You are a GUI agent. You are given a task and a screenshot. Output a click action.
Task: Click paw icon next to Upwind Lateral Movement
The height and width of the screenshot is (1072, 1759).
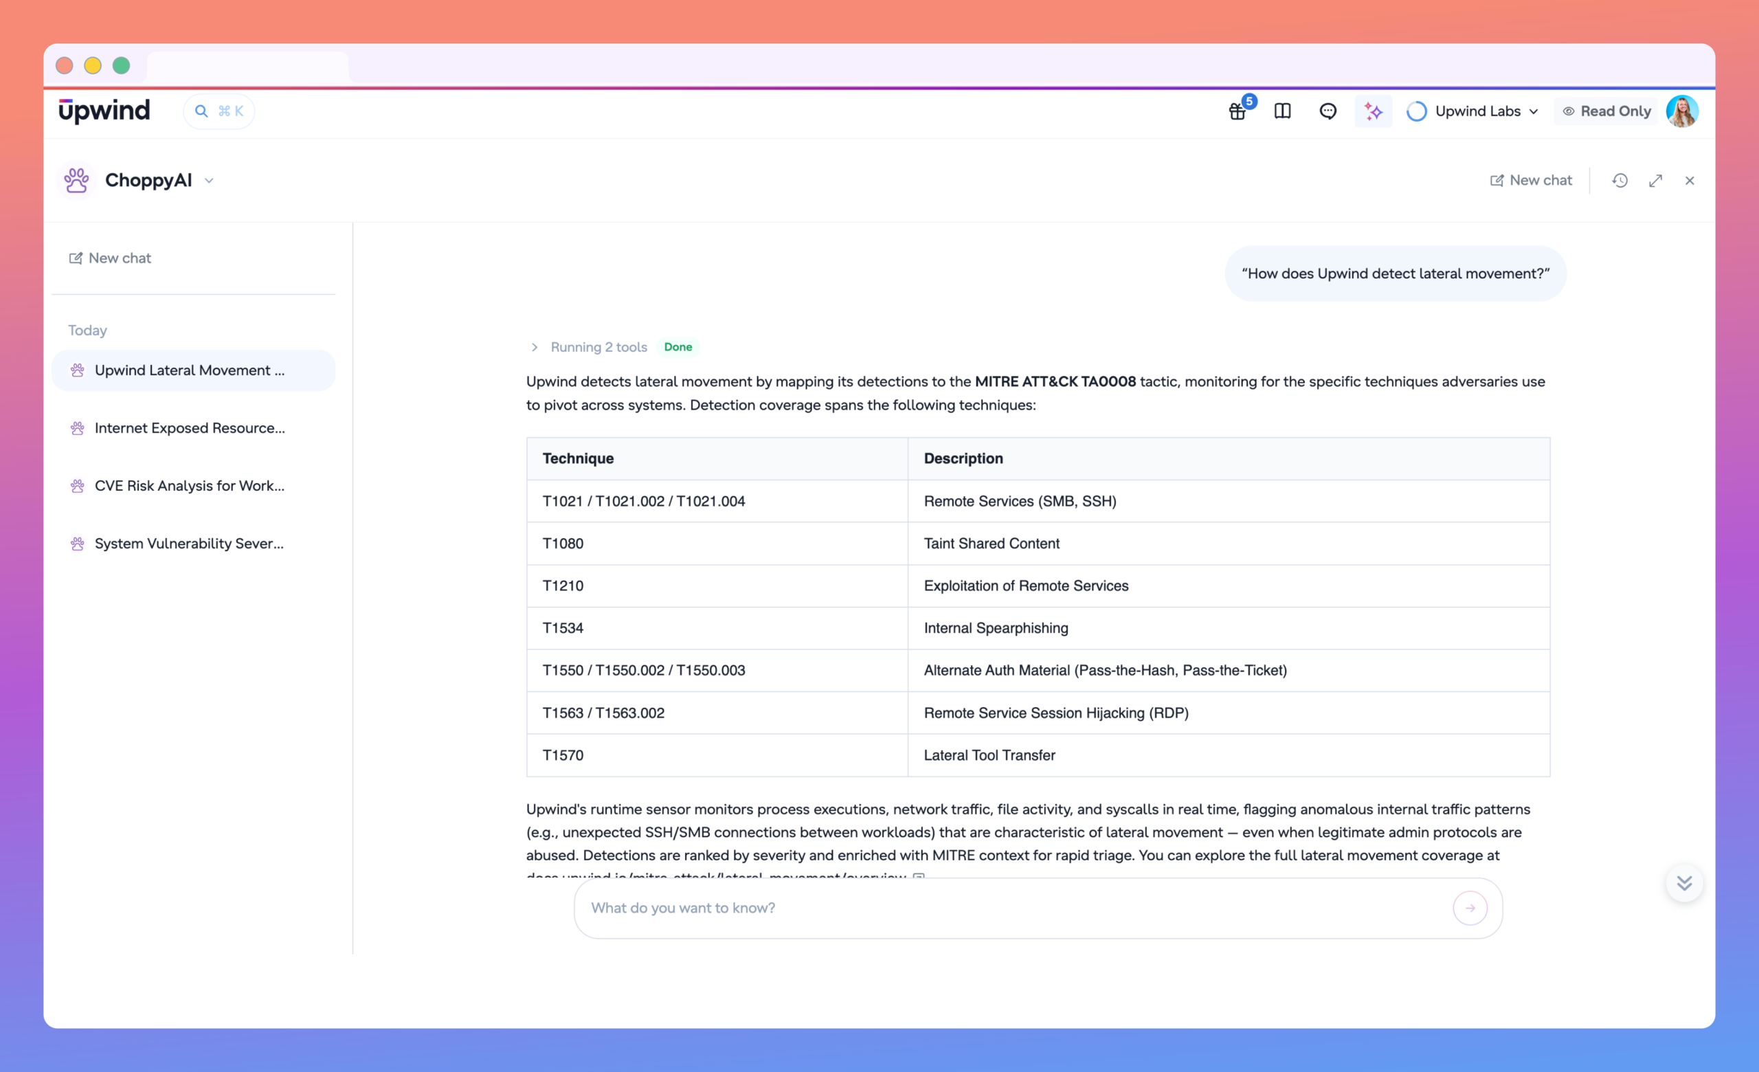(77, 370)
